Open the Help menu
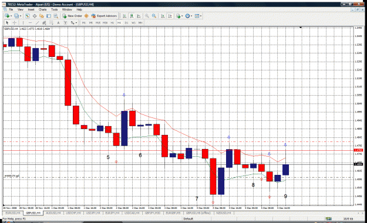 click(x=79, y=9)
